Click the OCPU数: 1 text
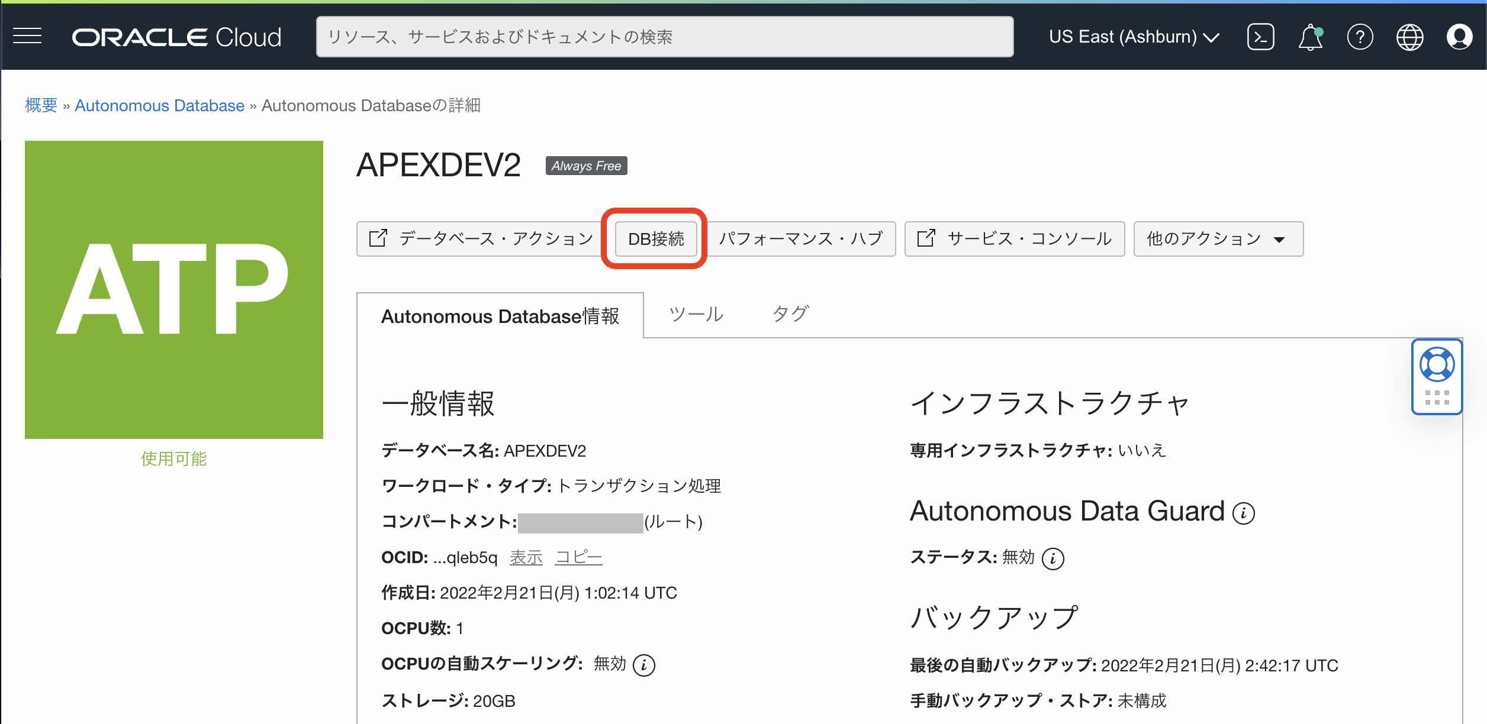 click(x=422, y=628)
